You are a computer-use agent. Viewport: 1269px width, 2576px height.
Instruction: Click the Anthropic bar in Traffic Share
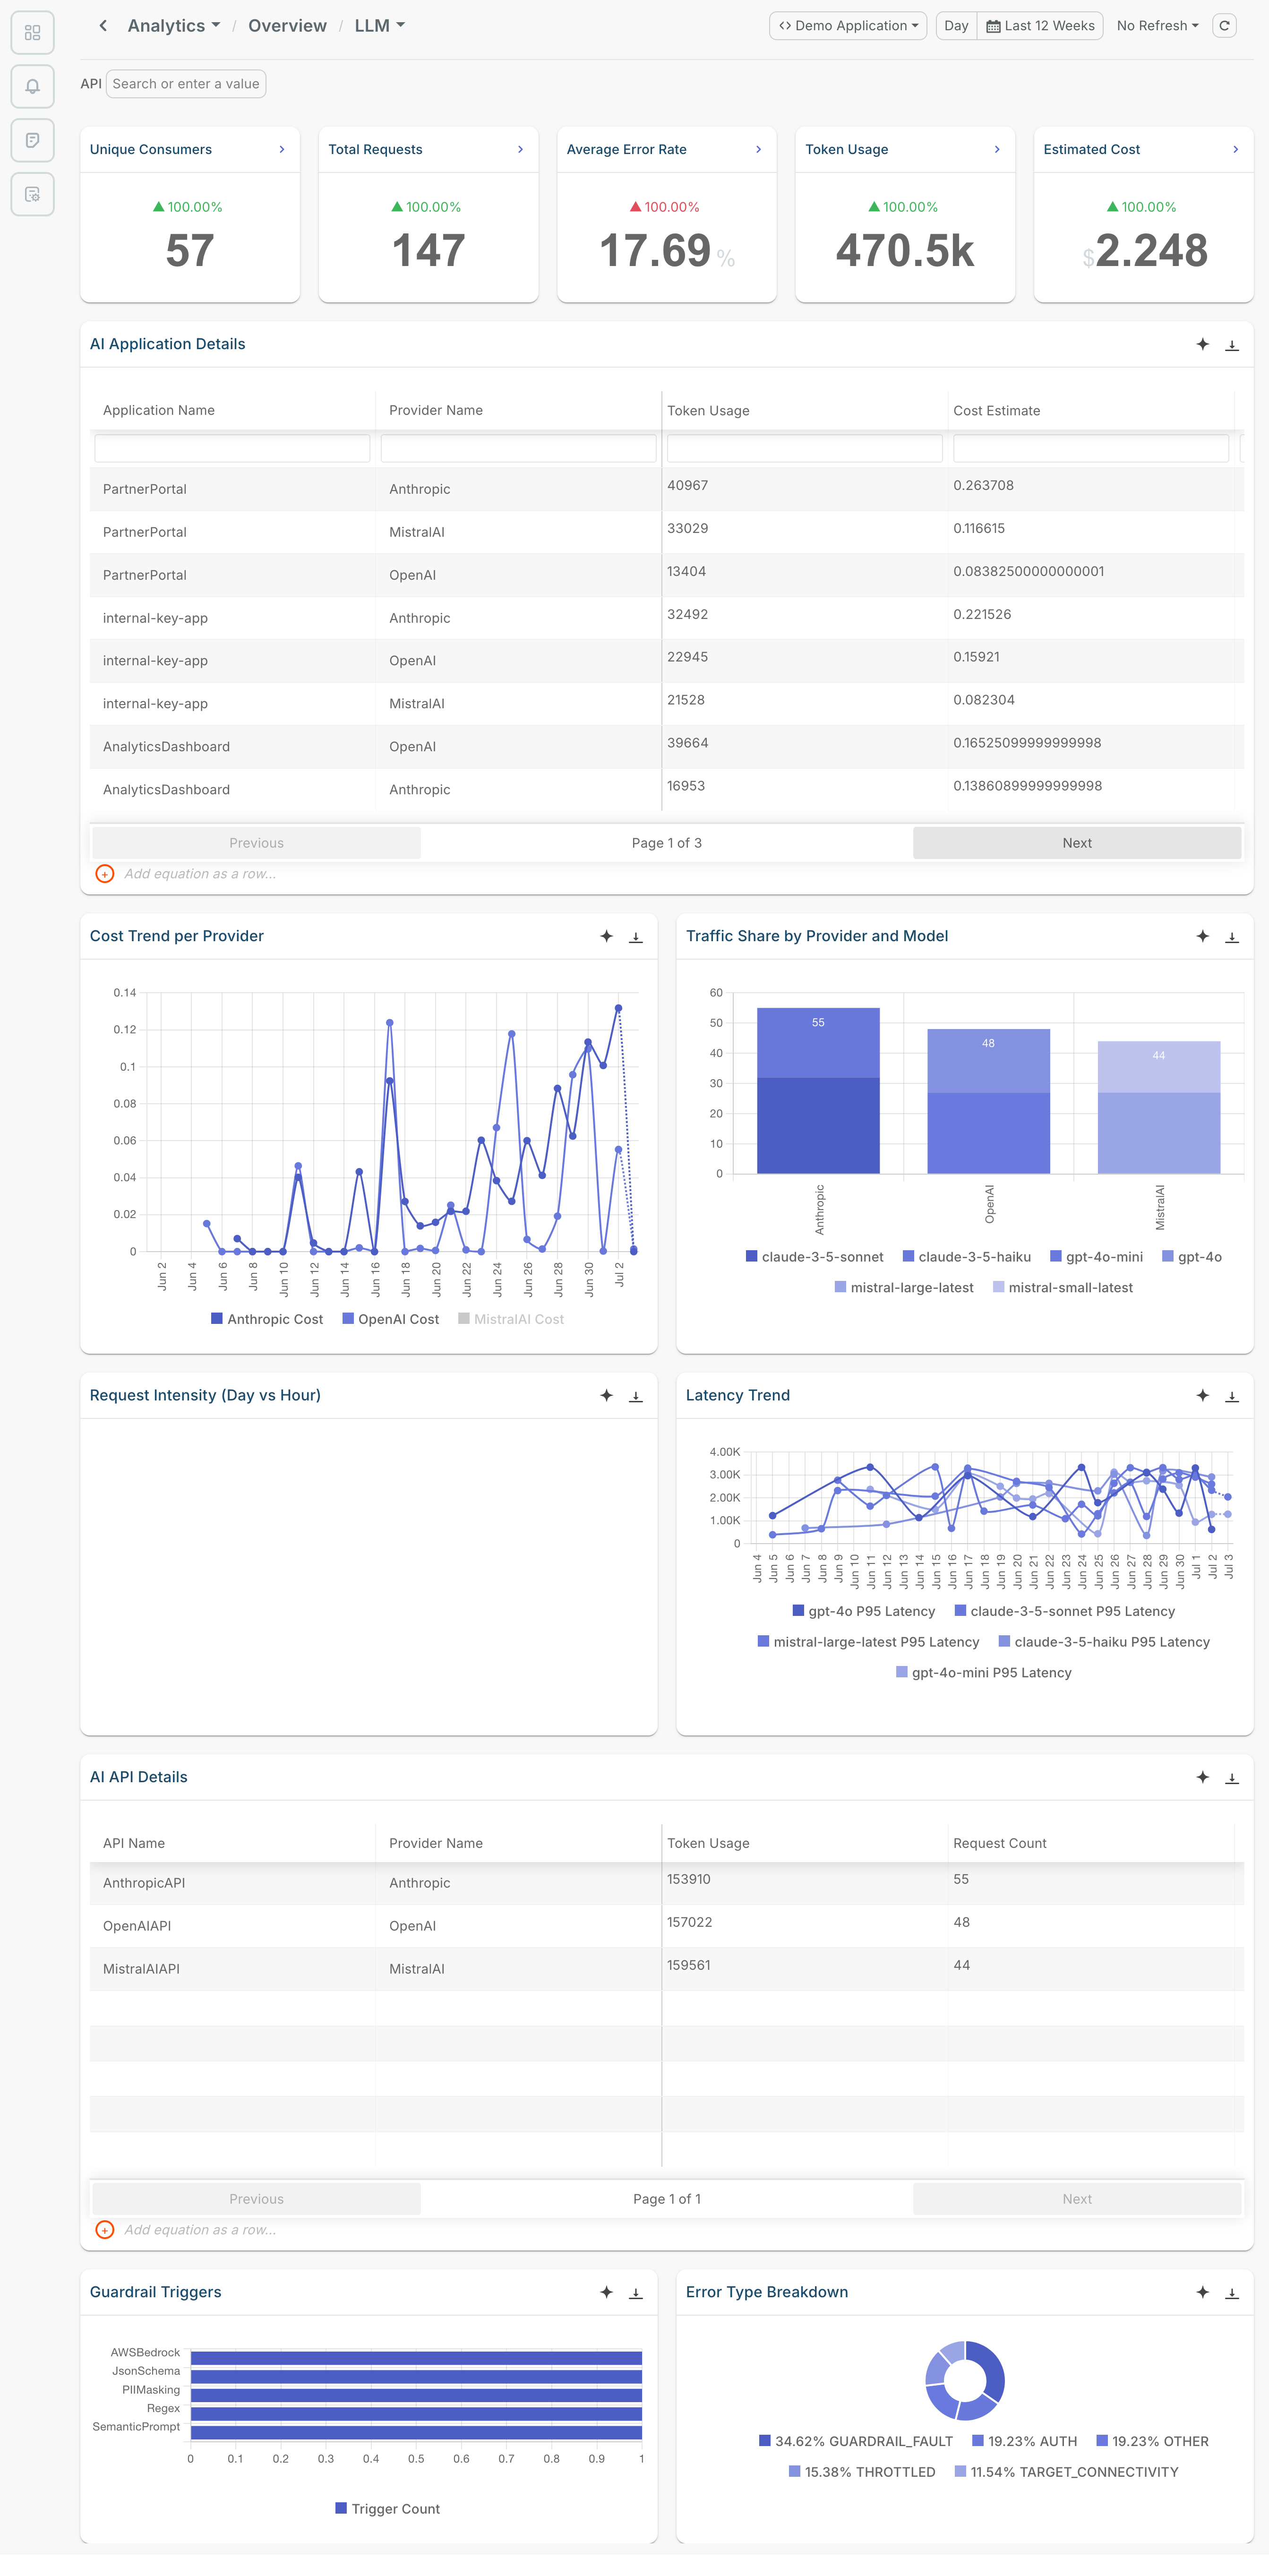tap(818, 1090)
